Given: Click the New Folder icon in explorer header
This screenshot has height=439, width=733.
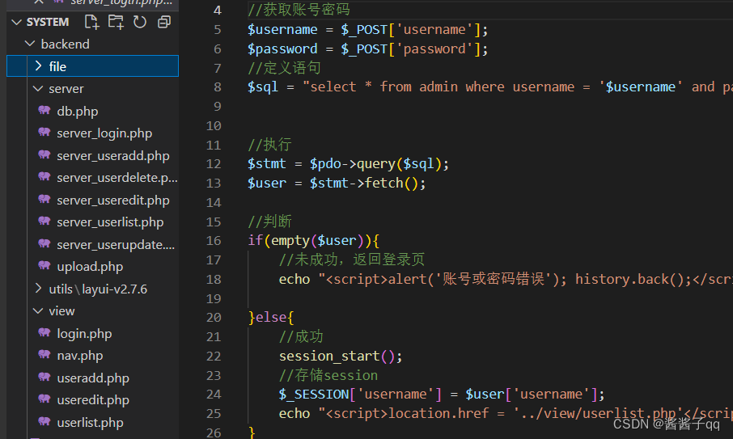Looking at the screenshot, I should pos(116,22).
